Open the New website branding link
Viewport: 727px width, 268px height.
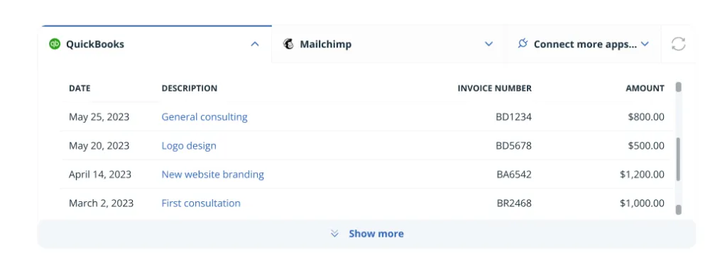(213, 174)
